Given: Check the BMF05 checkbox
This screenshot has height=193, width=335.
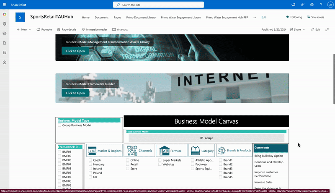Looking at the screenshot, I should [x=59, y=168].
